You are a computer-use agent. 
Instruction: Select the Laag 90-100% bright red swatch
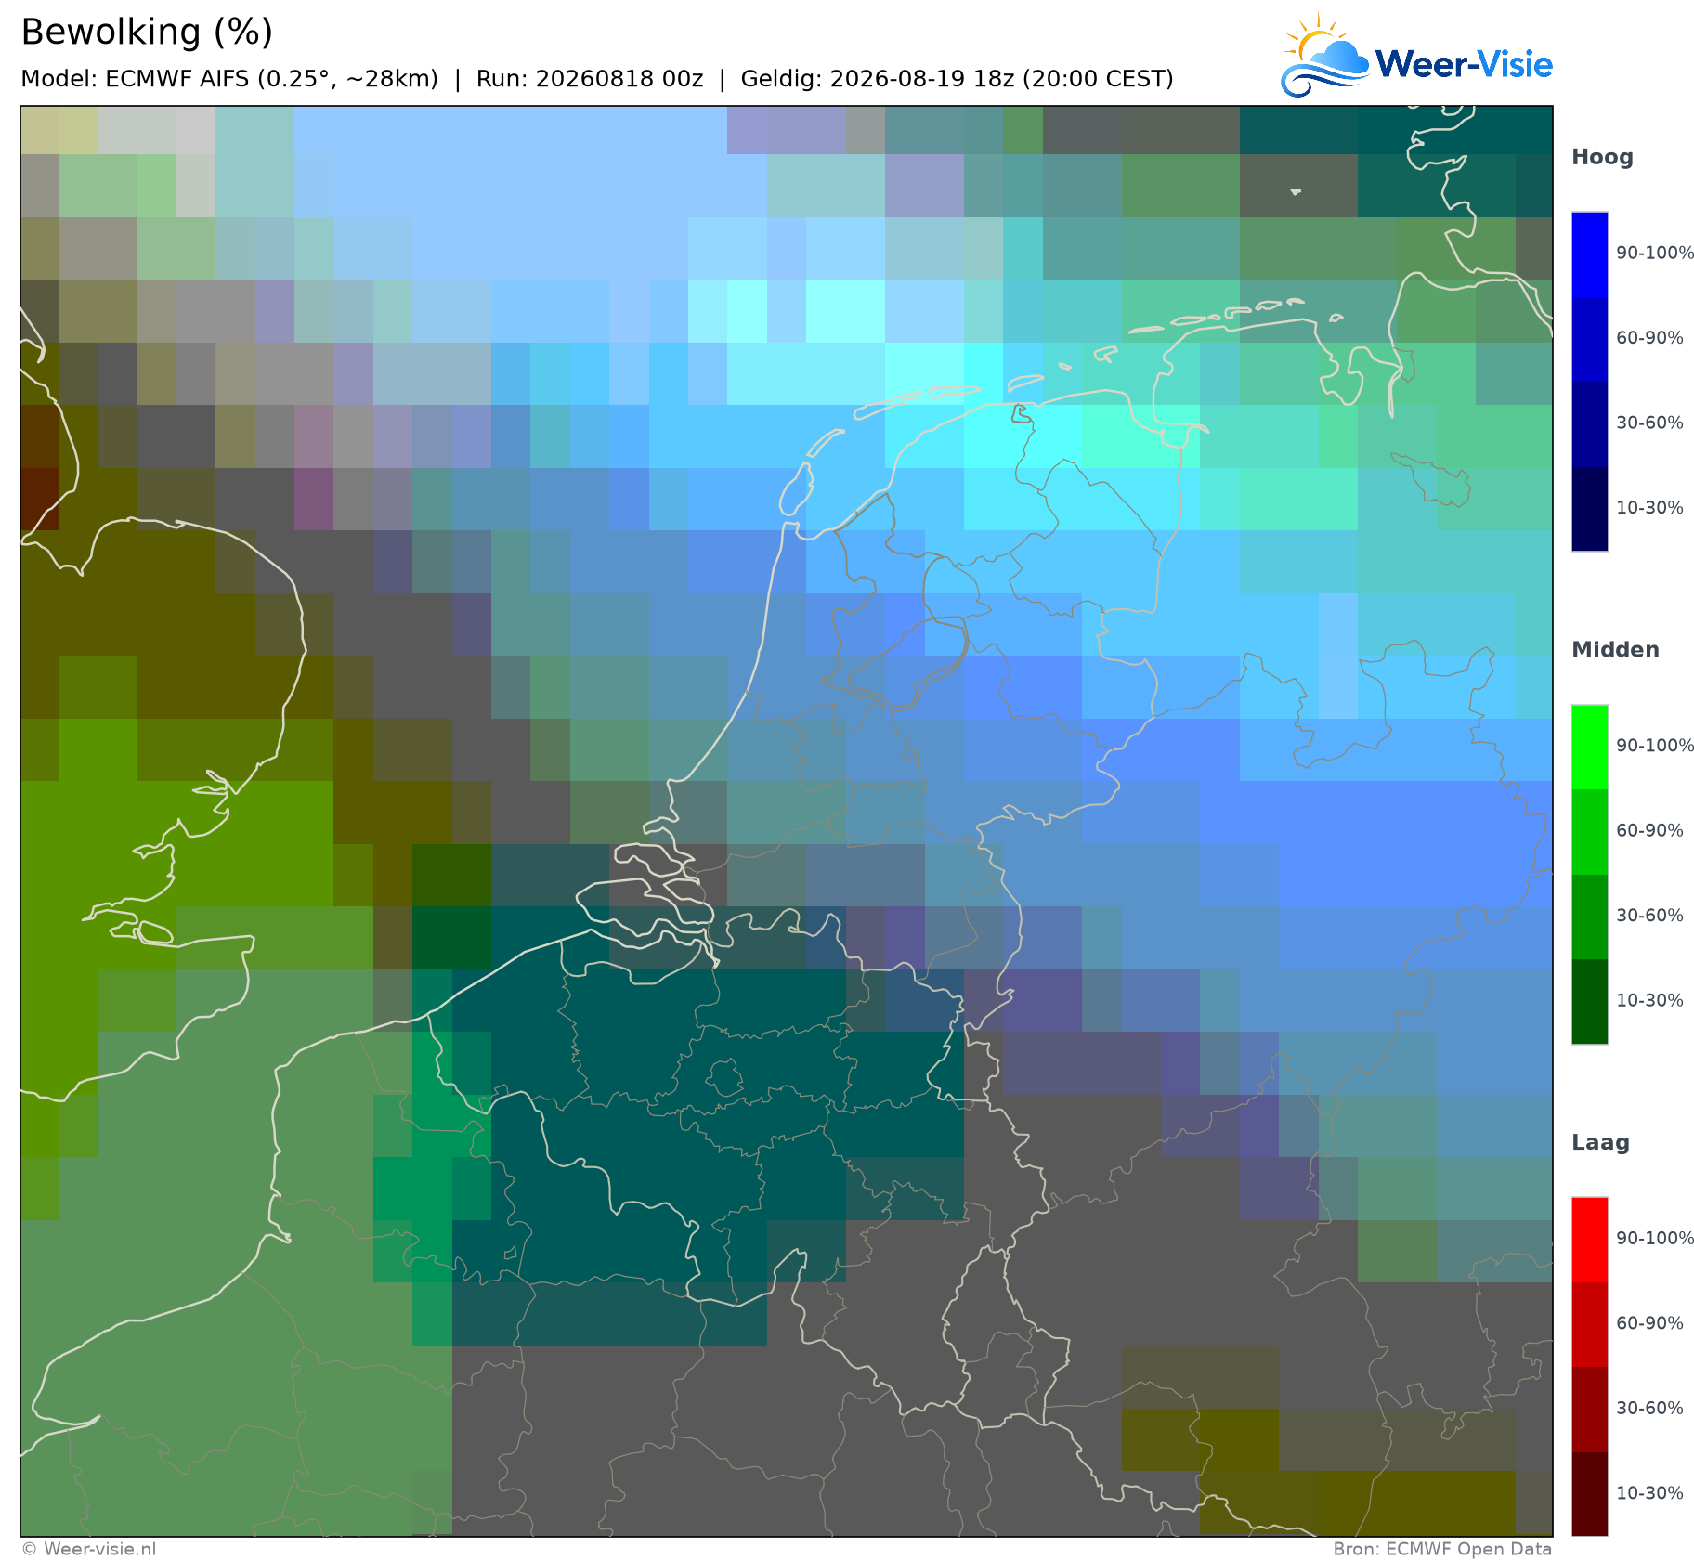[x=1589, y=1240]
